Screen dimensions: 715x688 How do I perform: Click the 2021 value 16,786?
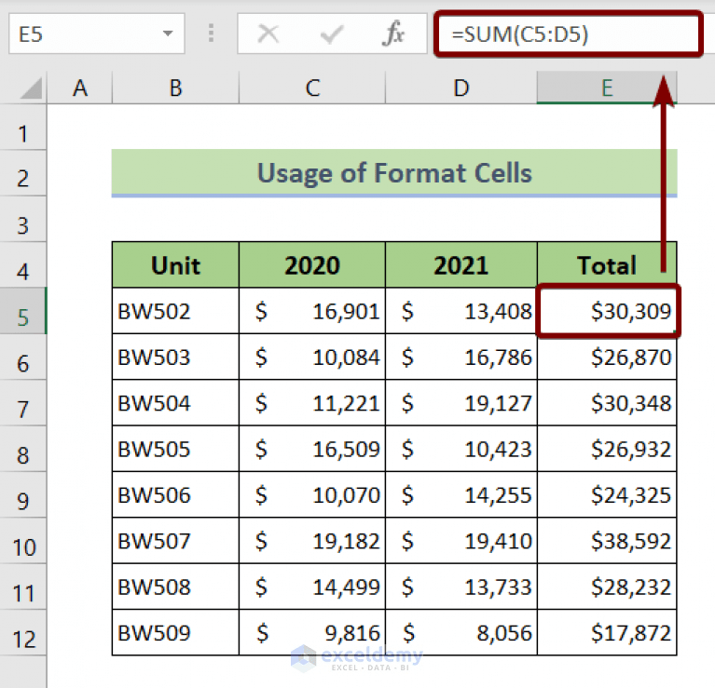[461, 357]
